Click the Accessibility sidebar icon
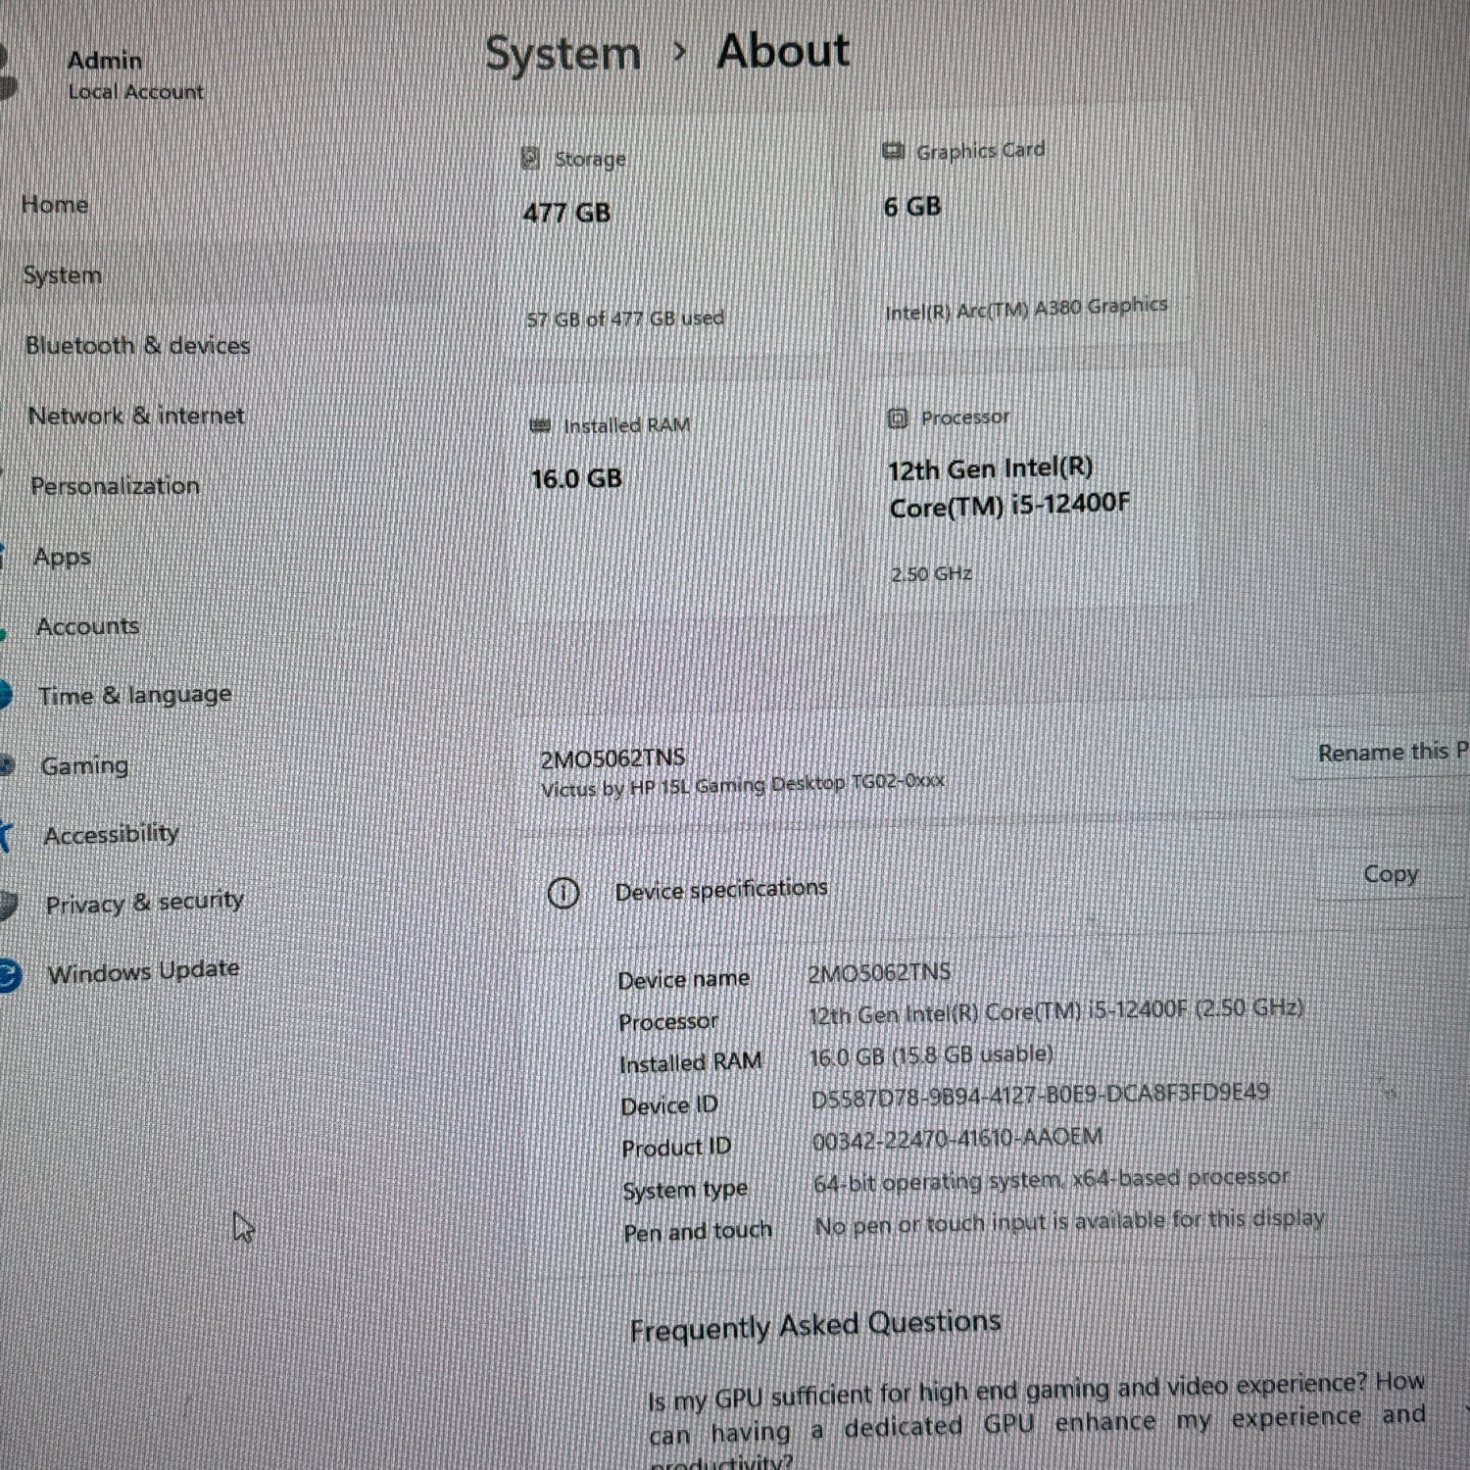 click(6, 835)
